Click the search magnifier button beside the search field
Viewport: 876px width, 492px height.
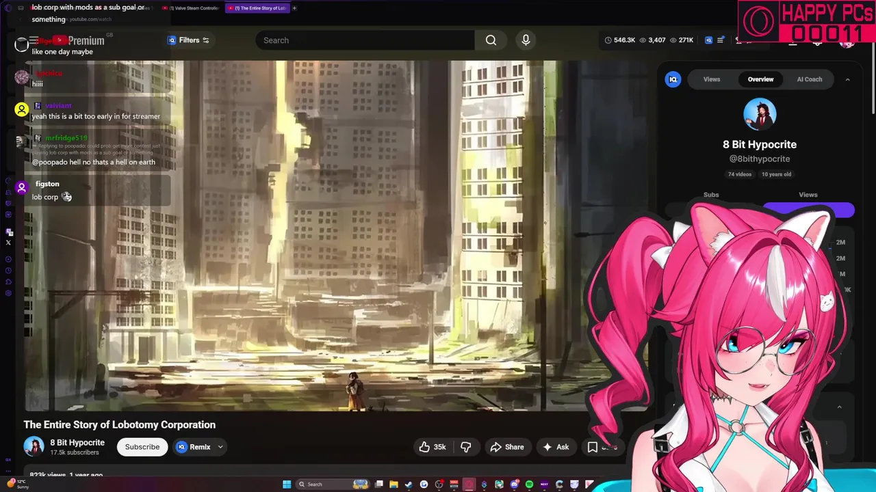coord(491,40)
